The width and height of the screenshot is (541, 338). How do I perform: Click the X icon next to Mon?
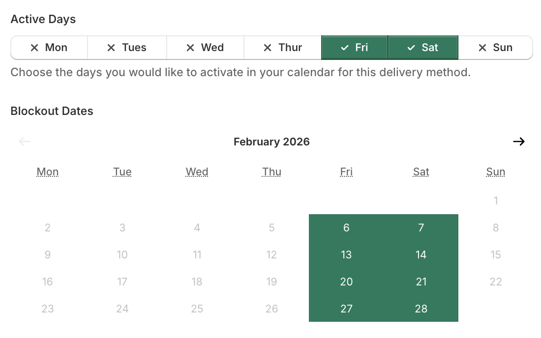[x=34, y=47]
